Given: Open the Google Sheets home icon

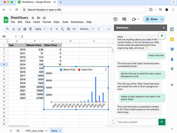Looking at the screenshot, I should coord(6,20).
